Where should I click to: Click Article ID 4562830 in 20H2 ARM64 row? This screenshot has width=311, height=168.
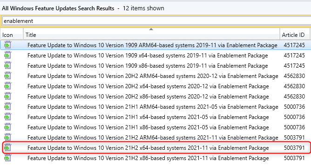(294, 76)
